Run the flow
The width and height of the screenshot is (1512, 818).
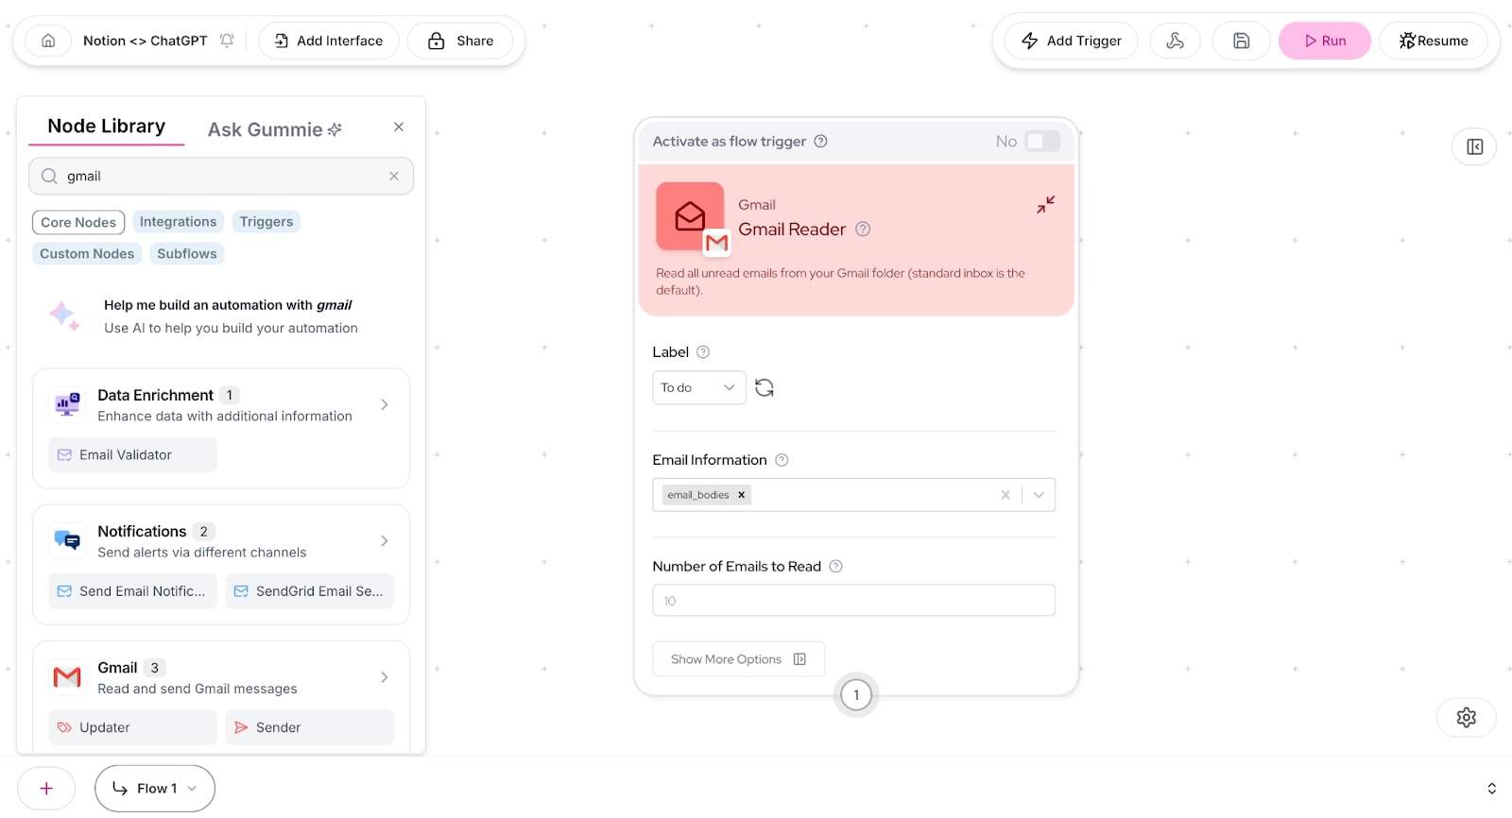(1325, 41)
